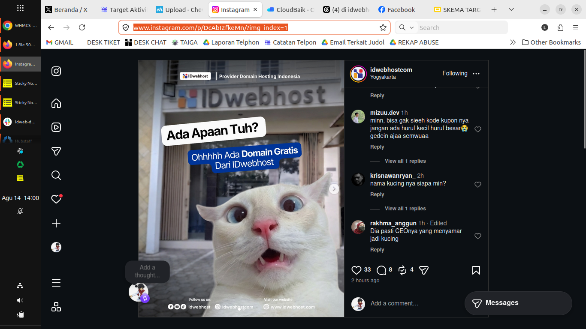Open the Laporan Telphon bookmark
Image resolution: width=586 pixels, height=329 pixels.
pyautogui.click(x=231, y=42)
